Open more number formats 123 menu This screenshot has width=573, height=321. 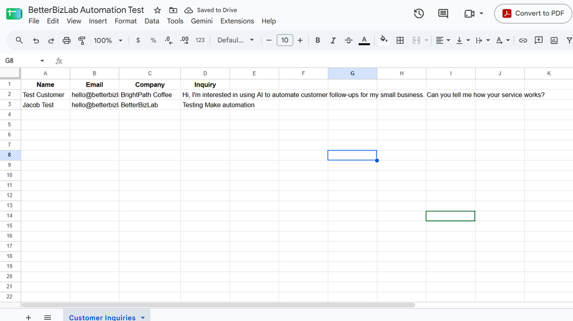pyautogui.click(x=200, y=40)
